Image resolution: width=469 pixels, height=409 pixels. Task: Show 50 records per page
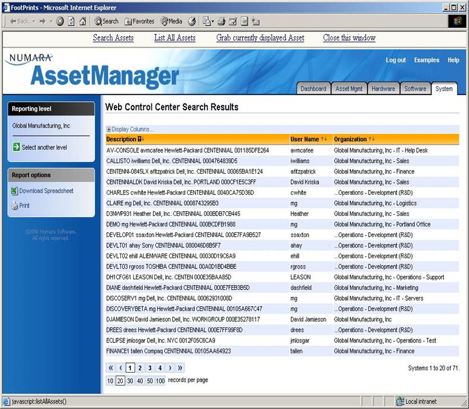pyautogui.click(x=149, y=381)
